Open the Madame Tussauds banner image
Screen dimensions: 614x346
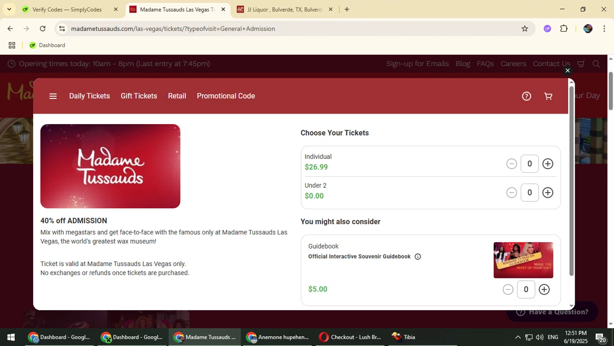(110, 166)
